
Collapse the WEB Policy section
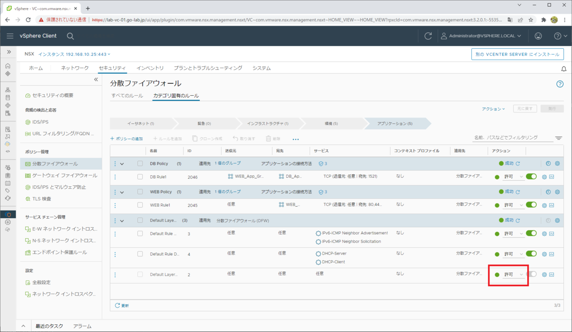point(122,192)
